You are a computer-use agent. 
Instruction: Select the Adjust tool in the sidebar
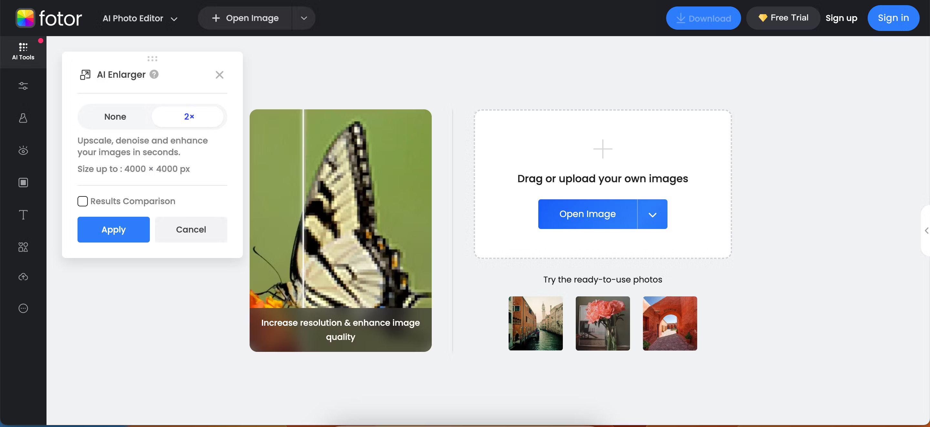pos(23,86)
